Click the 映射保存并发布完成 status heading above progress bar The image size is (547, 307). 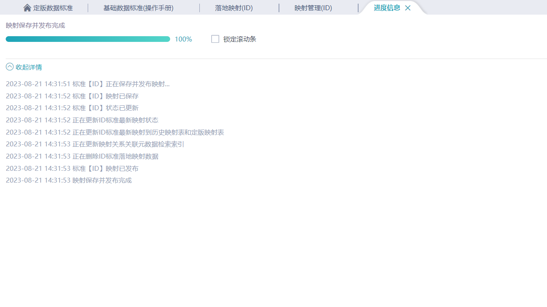(35, 25)
